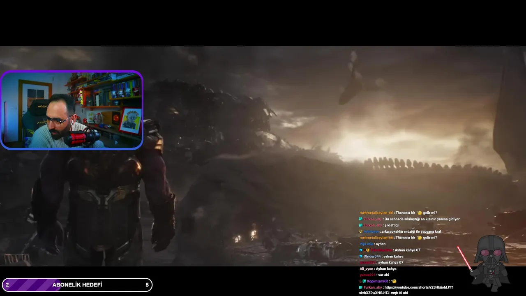Click the badge beside Strider544

[361, 256]
